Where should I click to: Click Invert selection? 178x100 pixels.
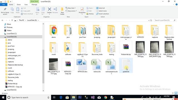pyautogui.click(x=103, y=14)
